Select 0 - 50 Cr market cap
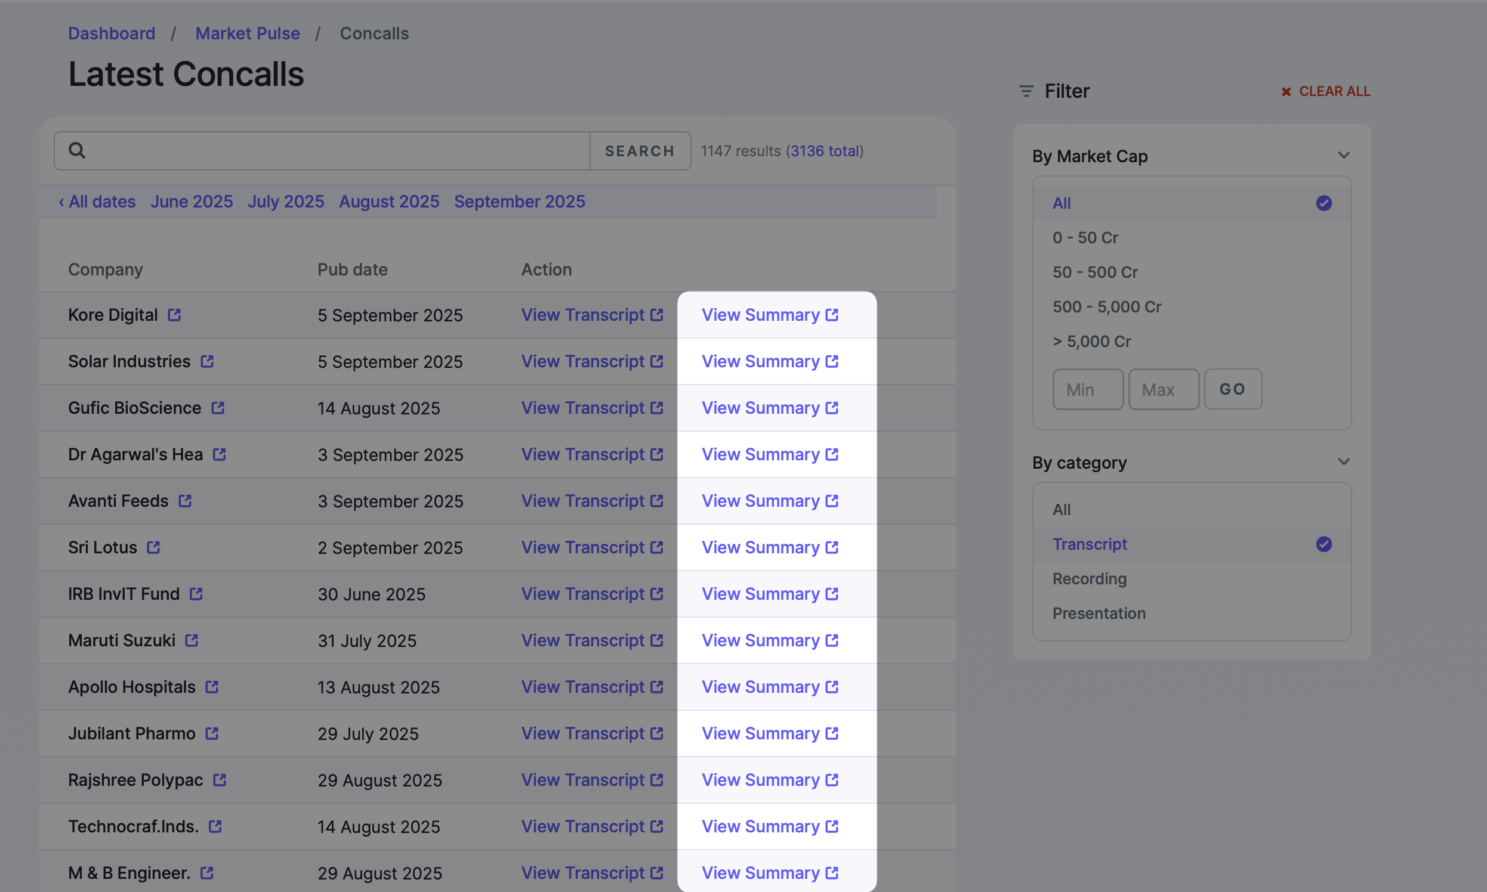The height and width of the screenshot is (892, 1487). tap(1192, 237)
